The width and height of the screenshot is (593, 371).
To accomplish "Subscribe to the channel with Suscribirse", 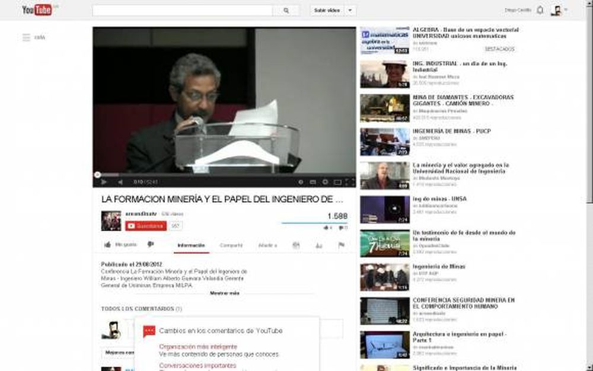I will point(145,226).
